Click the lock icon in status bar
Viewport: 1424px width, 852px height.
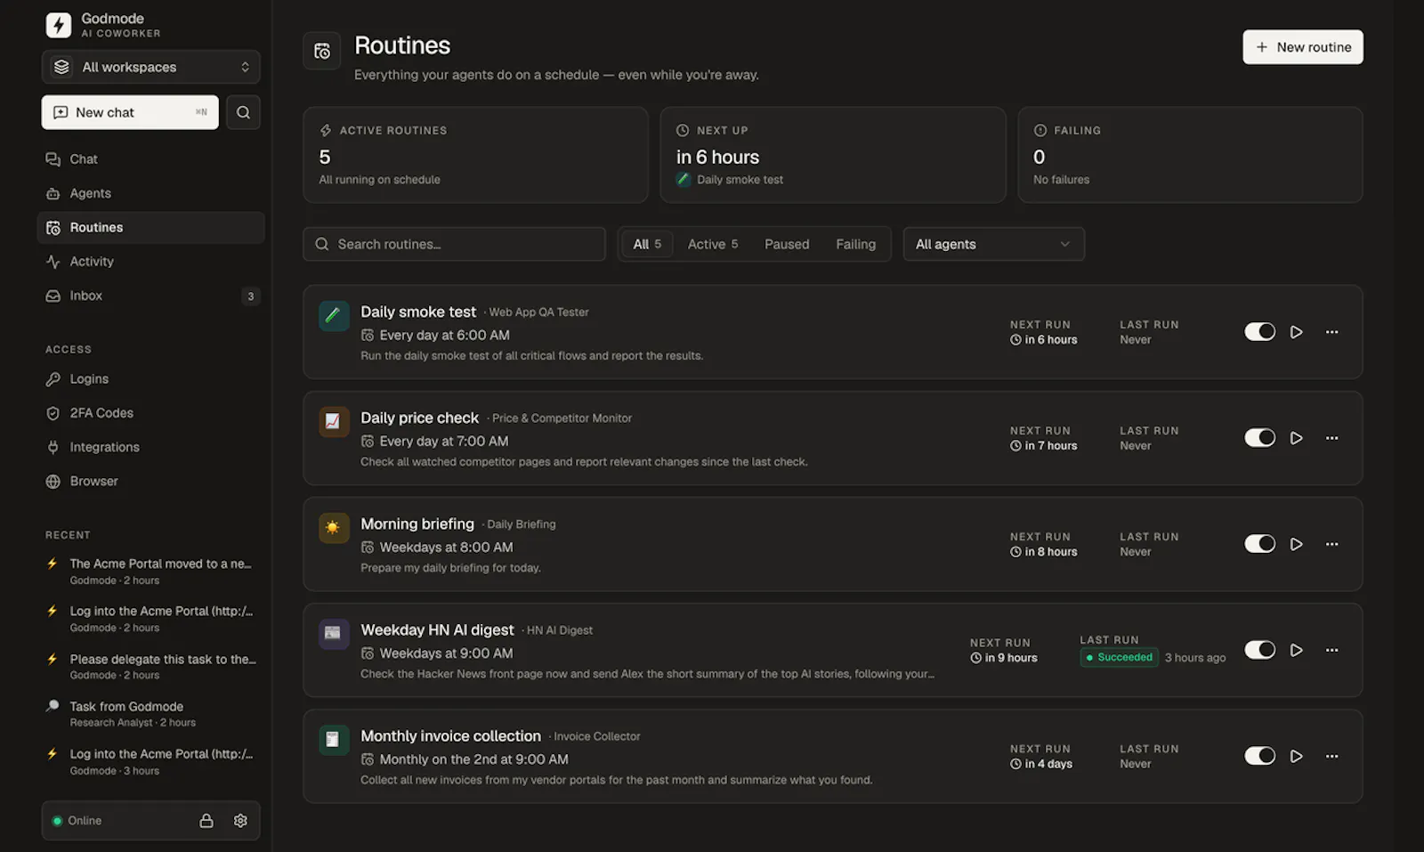pos(206,821)
